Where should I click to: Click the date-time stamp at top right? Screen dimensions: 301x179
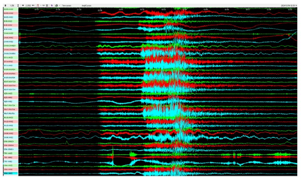(289, 5)
